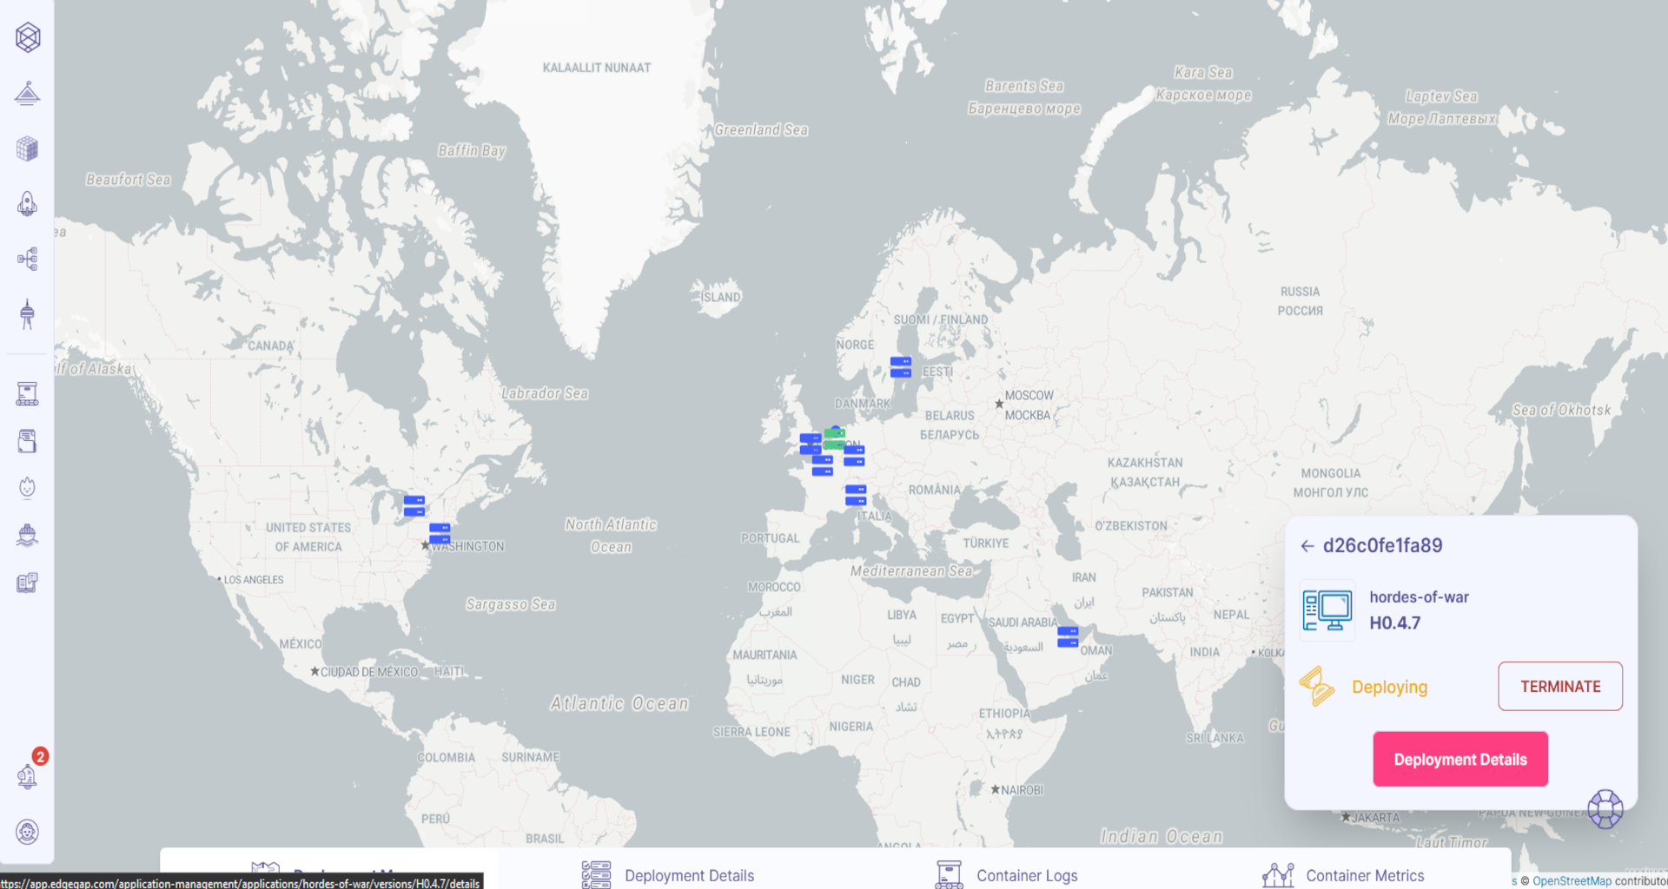The width and height of the screenshot is (1668, 889).
Task: Click the TERMINATE button
Action: [x=1559, y=686]
